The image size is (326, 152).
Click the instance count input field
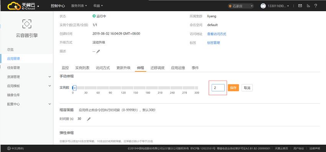tap(218, 88)
